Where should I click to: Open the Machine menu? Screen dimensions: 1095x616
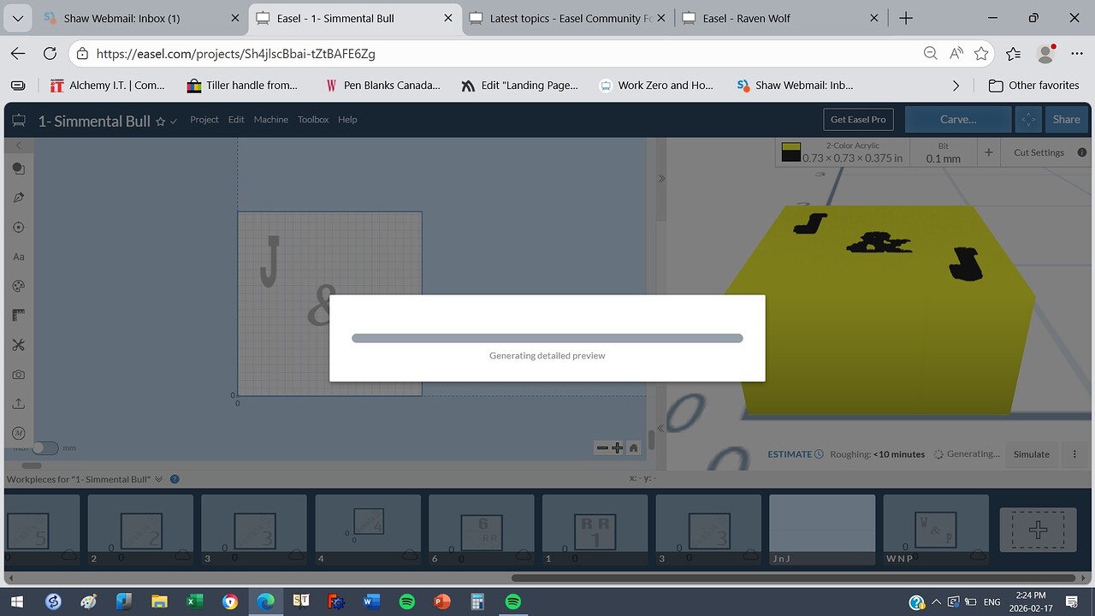(270, 120)
